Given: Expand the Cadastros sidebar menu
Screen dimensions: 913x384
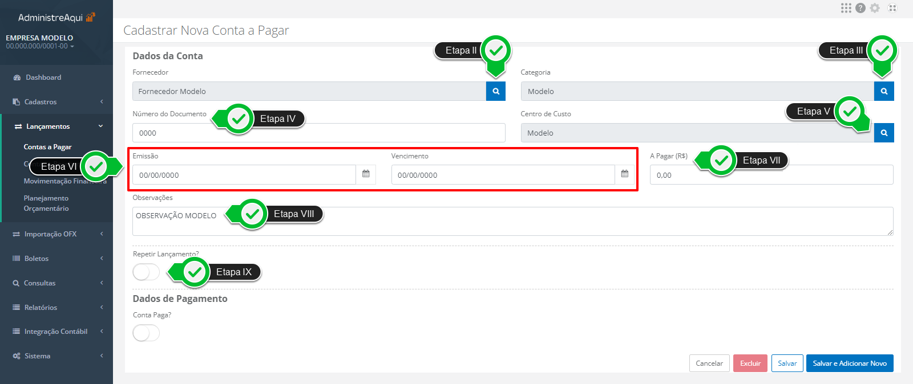Looking at the screenshot, I should click(x=57, y=102).
